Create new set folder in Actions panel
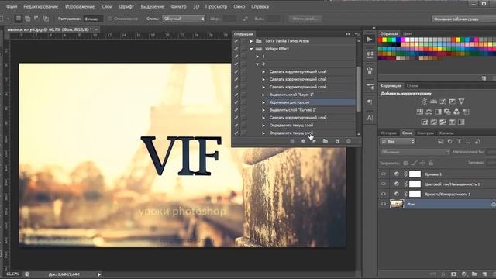The width and height of the screenshot is (496, 279). pyautogui.click(x=325, y=141)
